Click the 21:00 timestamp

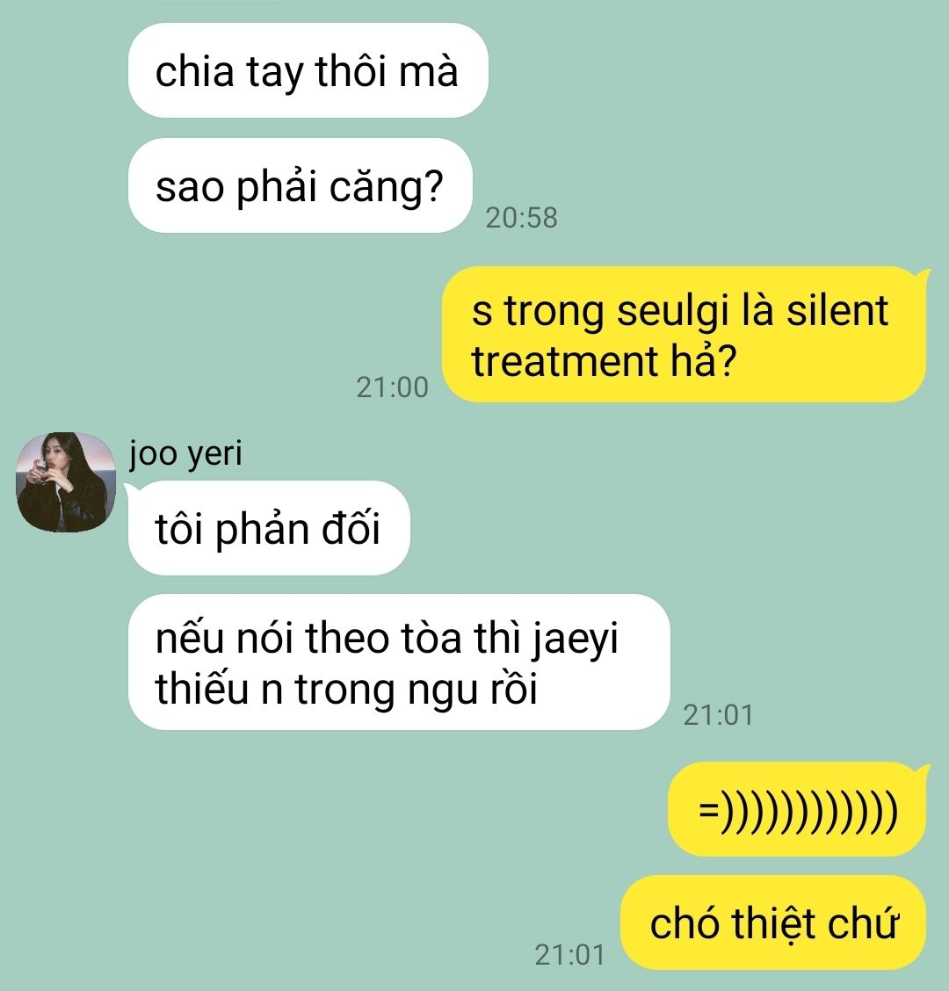(x=393, y=387)
